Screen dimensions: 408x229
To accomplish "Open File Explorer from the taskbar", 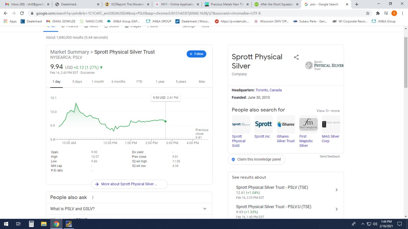I will pyautogui.click(x=44, y=224).
